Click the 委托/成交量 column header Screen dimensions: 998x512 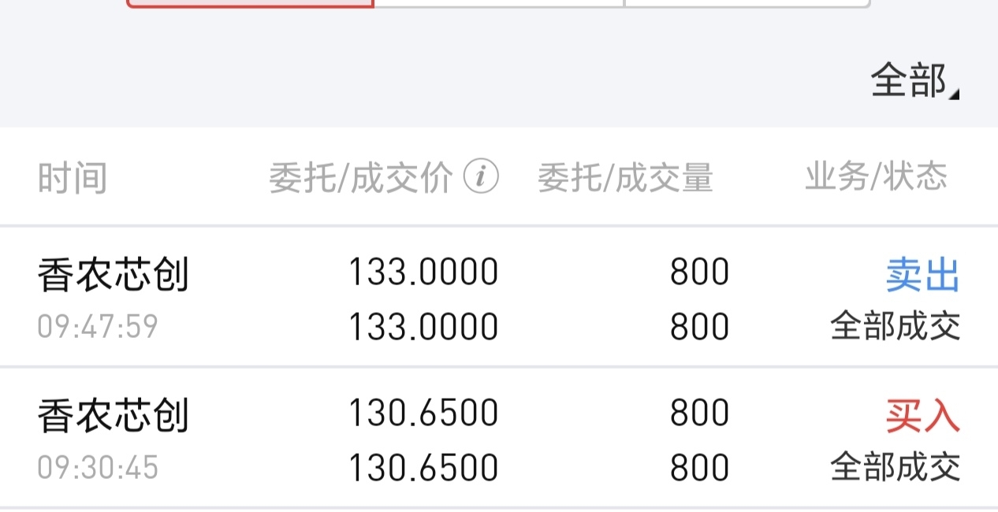point(626,178)
